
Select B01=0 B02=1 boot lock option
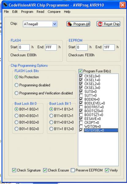17,116
